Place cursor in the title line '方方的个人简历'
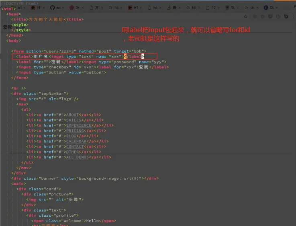 tap(47, 19)
